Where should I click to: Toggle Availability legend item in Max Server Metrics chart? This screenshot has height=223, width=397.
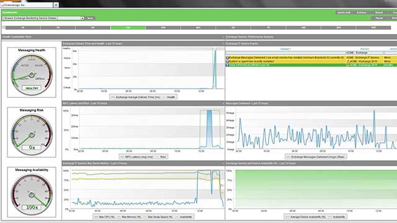[x=184, y=217]
